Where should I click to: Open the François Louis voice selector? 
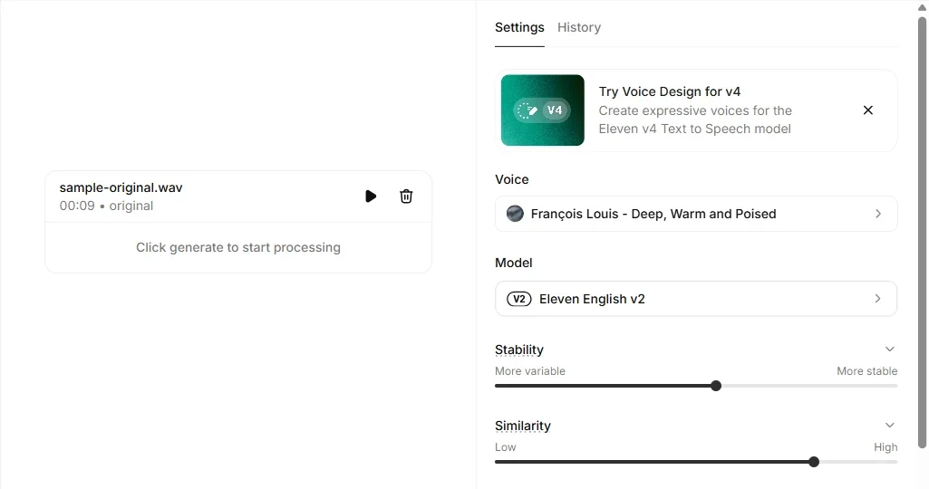pos(696,214)
